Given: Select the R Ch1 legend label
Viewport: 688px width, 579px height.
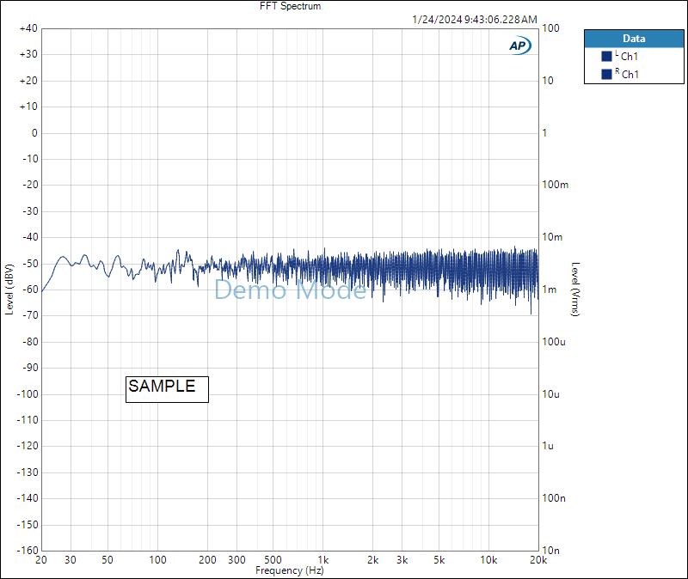Looking at the screenshot, I should click(x=627, y=74).
